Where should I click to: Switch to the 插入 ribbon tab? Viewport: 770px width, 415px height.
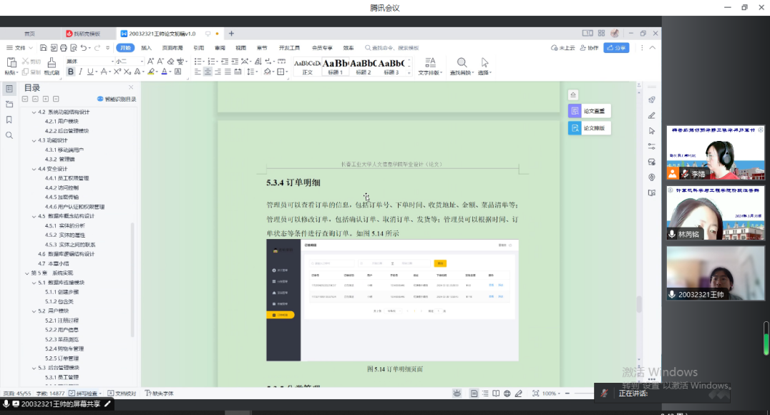click(146, 48)
